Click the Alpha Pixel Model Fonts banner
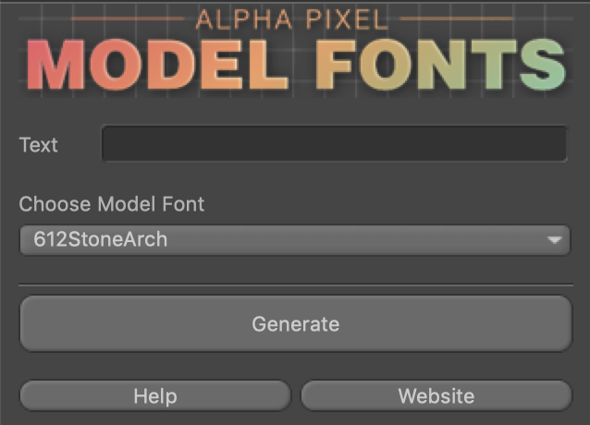Image resolution: width=590 pixels, height=425 pixels. pyautogui.click(x=296, y=51)
